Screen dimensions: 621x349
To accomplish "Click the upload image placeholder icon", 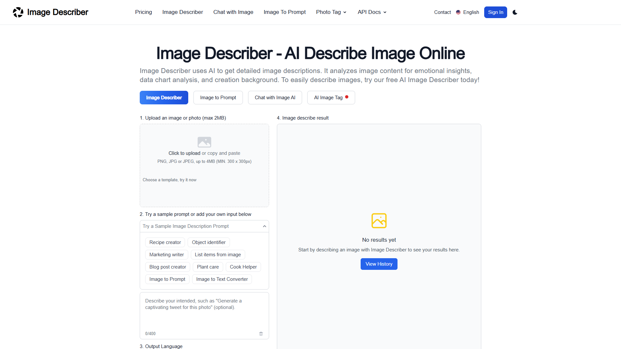I will coord(204,142).
